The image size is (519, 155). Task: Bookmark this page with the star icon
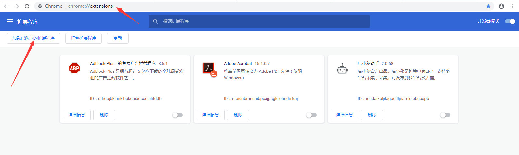coord(488,6)
